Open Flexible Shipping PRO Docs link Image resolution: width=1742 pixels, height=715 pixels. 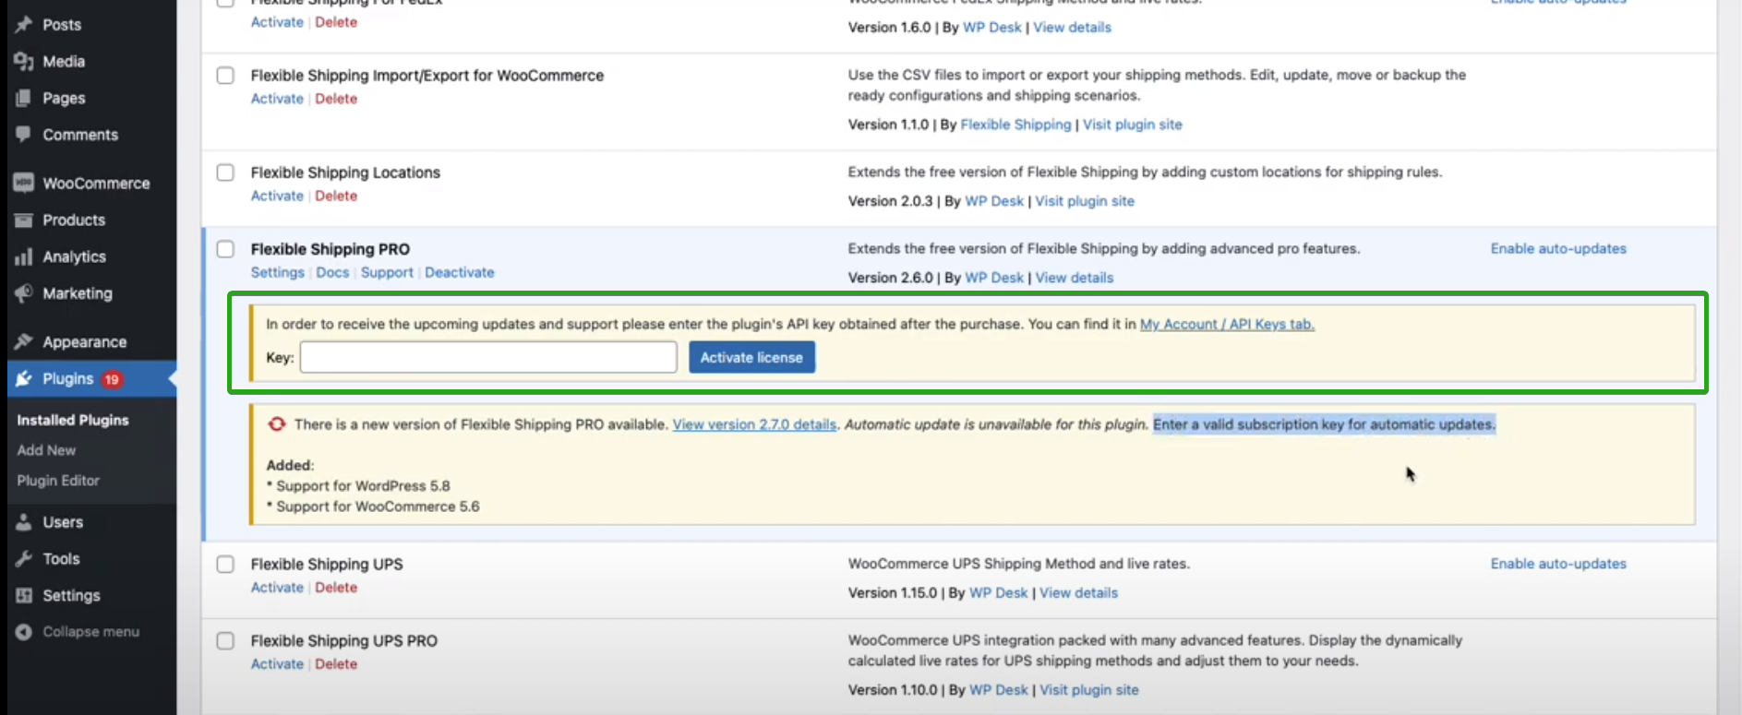[x=332, y=273]
